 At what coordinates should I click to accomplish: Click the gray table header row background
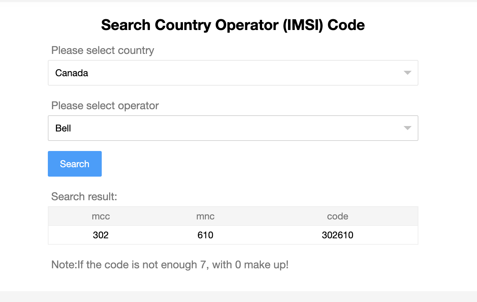[x=269, y=216]
